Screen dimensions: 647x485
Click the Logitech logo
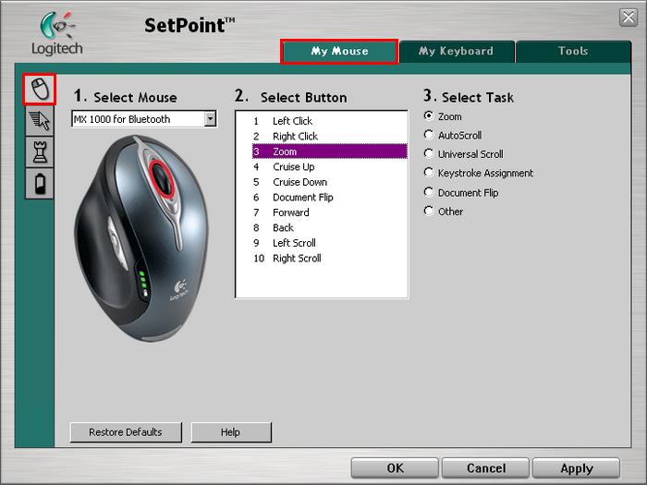tap(57, 33)
